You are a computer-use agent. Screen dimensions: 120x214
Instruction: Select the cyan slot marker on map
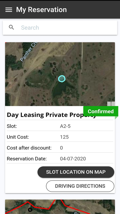pos(62,79)
